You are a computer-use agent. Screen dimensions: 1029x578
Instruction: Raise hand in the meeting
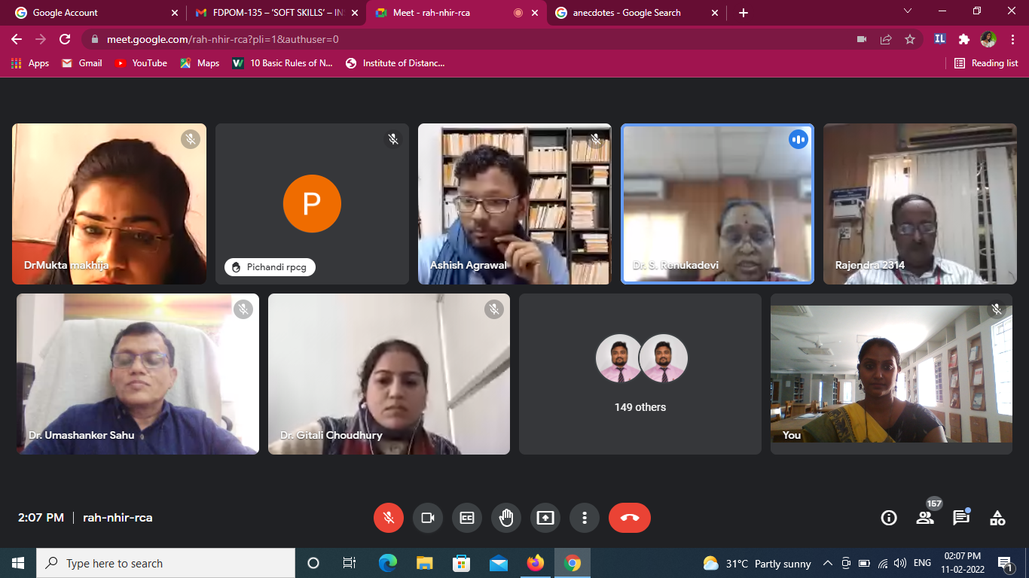pyautogui.click(x=506, y=518)
